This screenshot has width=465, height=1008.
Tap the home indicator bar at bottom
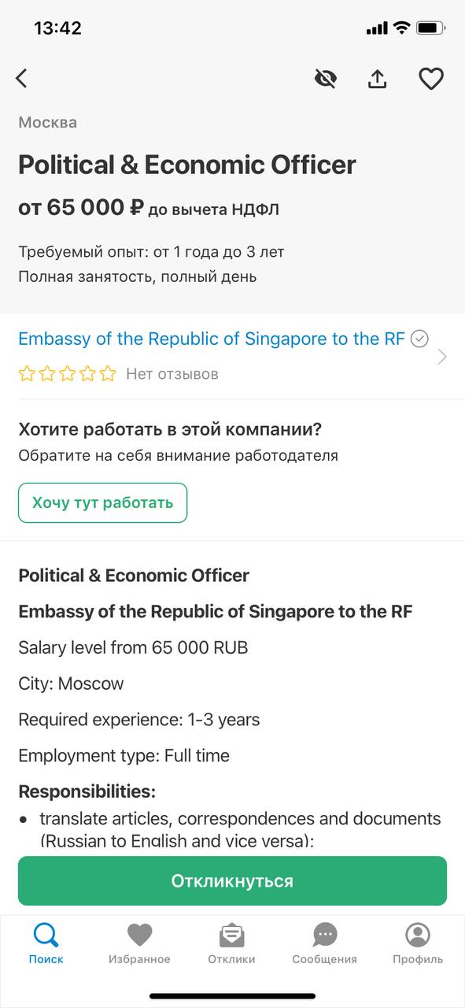point(232,996)
